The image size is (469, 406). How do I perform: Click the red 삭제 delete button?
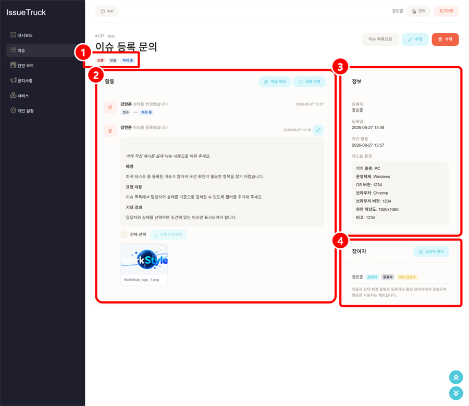445,39
